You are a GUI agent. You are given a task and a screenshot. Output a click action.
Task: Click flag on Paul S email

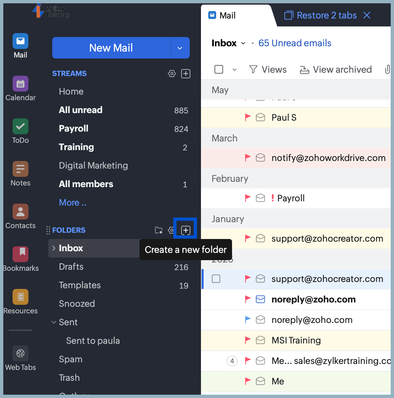(x=248, y=117)
